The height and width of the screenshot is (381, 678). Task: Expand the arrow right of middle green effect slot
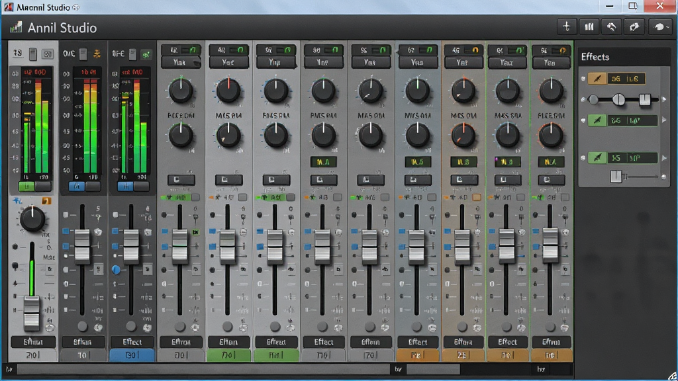tap(664, 120)
